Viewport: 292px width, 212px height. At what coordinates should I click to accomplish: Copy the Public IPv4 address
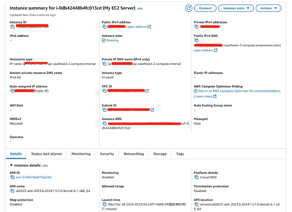(104, 27)
